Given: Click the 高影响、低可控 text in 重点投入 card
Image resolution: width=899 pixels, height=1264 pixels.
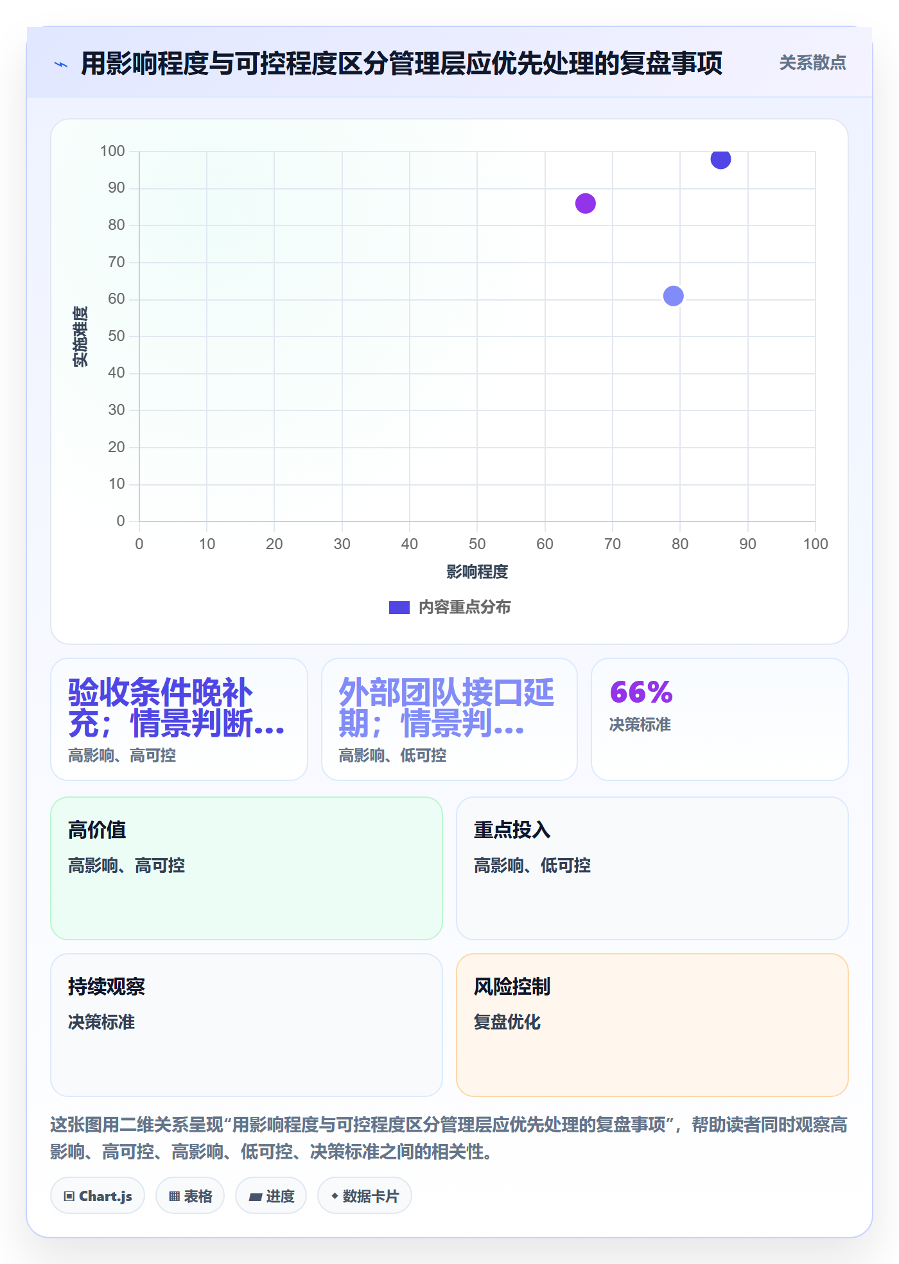Looking at the screenshot, I should point(532,865).
